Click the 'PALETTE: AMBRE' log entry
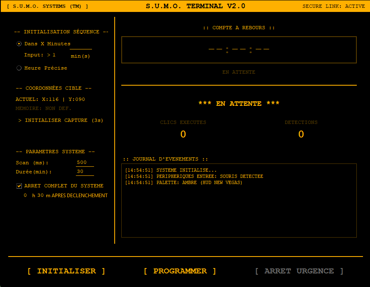 (184, 182)
